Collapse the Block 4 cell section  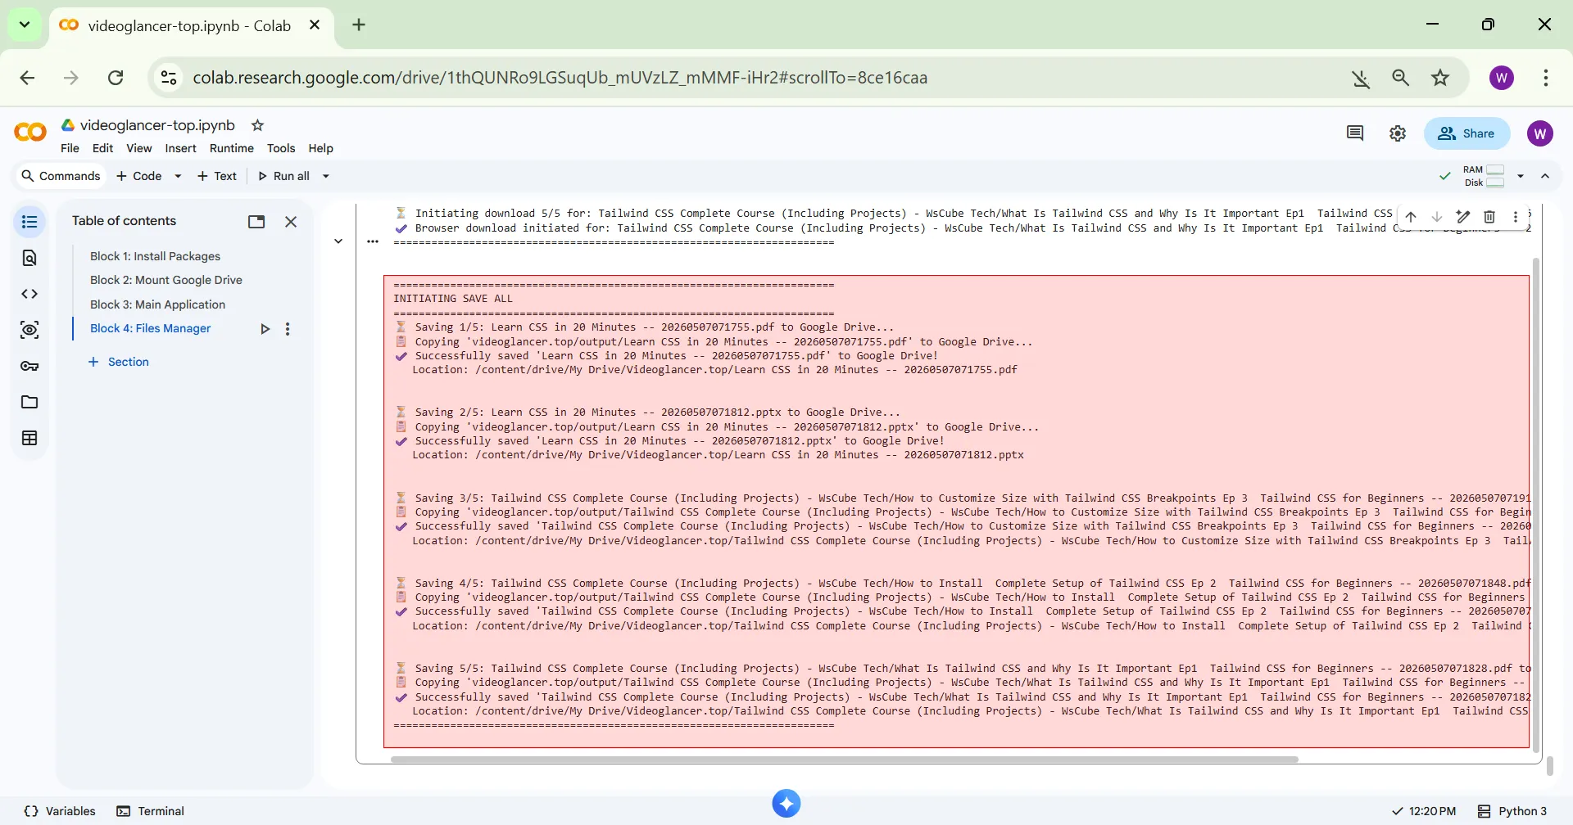[x=338, y=241]
